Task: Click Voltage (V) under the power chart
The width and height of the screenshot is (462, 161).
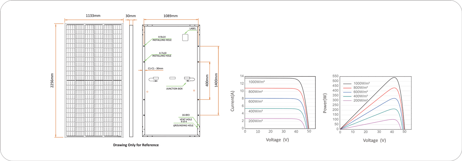Action: click(374, 140)
